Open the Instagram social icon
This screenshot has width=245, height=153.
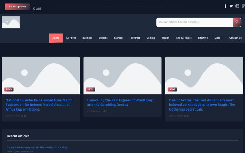237,6
